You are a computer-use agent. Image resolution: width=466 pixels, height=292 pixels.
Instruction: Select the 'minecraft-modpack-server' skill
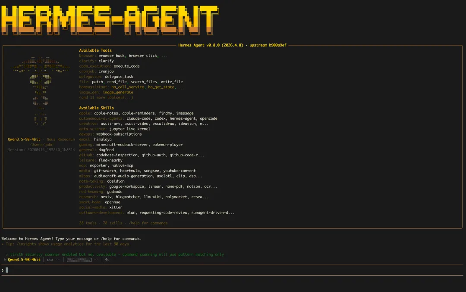(122, 145)
